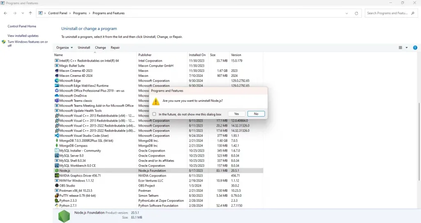Click Change in the toolbar

pos(100,48)
